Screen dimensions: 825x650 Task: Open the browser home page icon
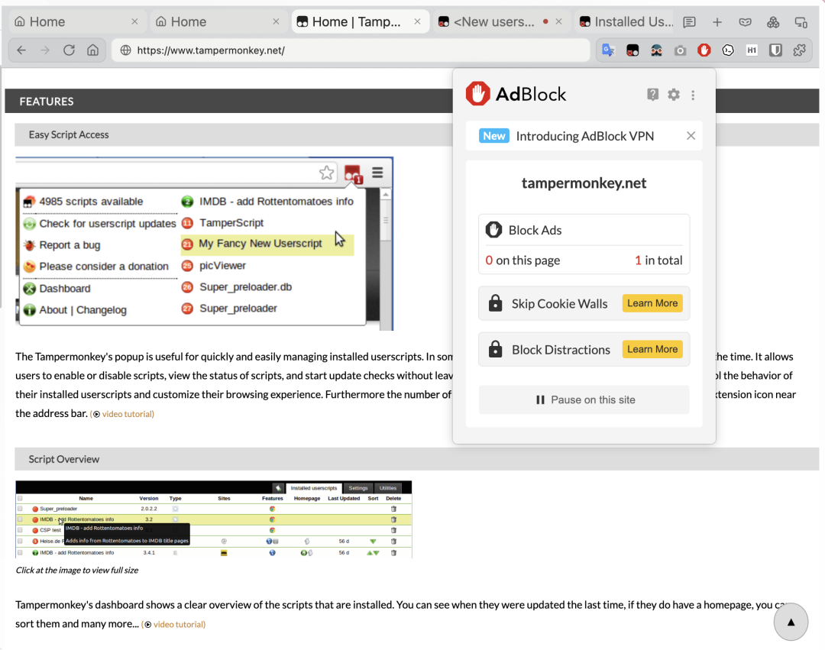pyautogui.click(x=92, y=50)
